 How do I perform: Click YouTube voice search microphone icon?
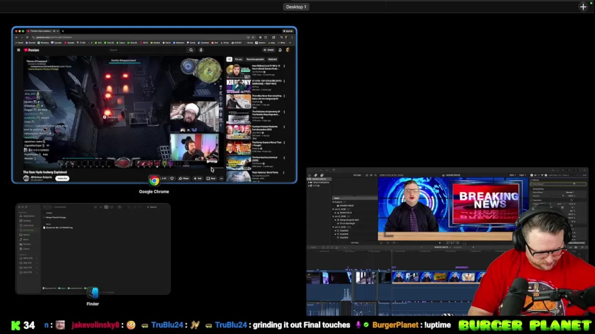click(201, 50)
